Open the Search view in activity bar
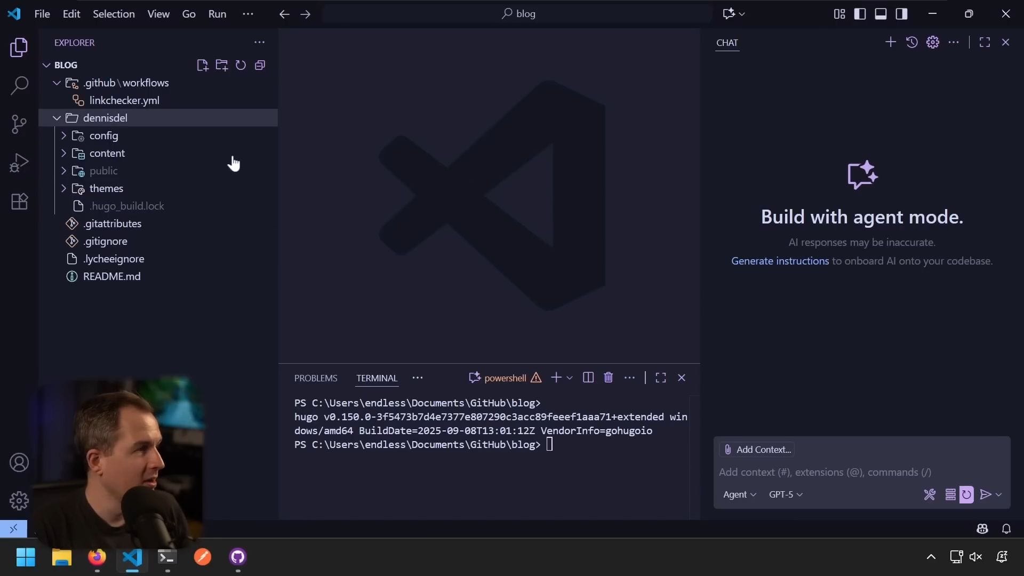This screenshot has width=1024, height=576. (19, 85)
